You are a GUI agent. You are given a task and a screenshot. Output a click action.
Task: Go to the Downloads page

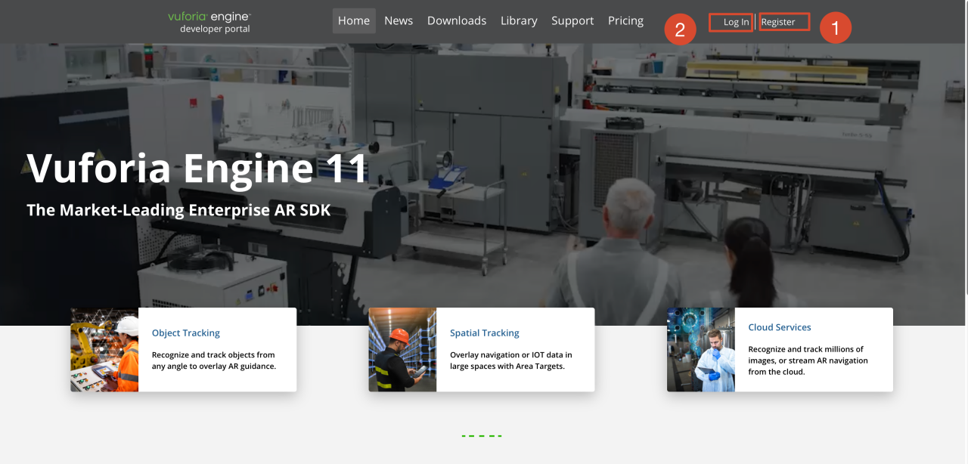(457, 21)
